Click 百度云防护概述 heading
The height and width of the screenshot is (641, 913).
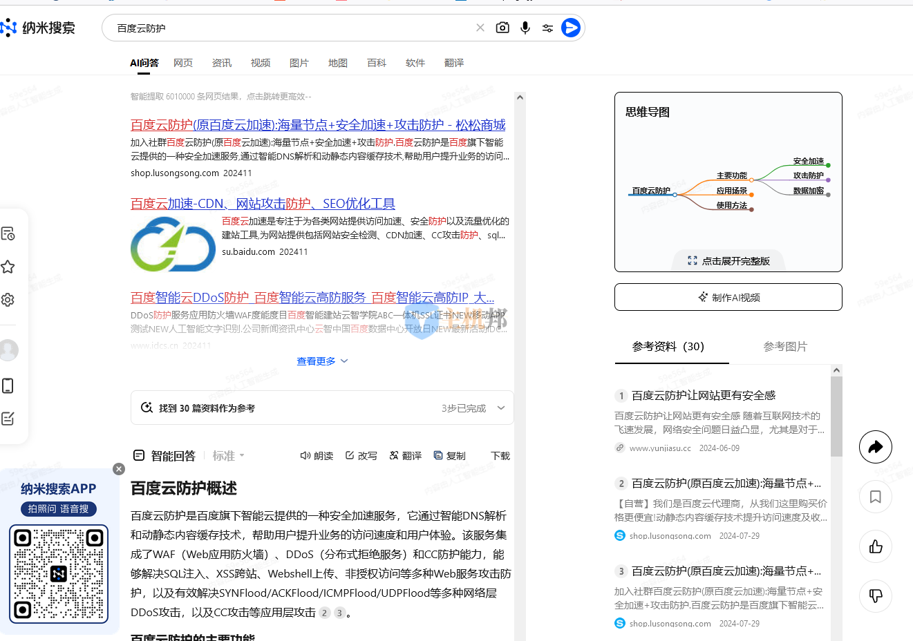tap(184, 488)
